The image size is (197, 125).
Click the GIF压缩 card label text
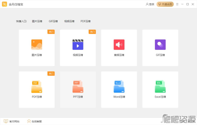pos(160,55)
